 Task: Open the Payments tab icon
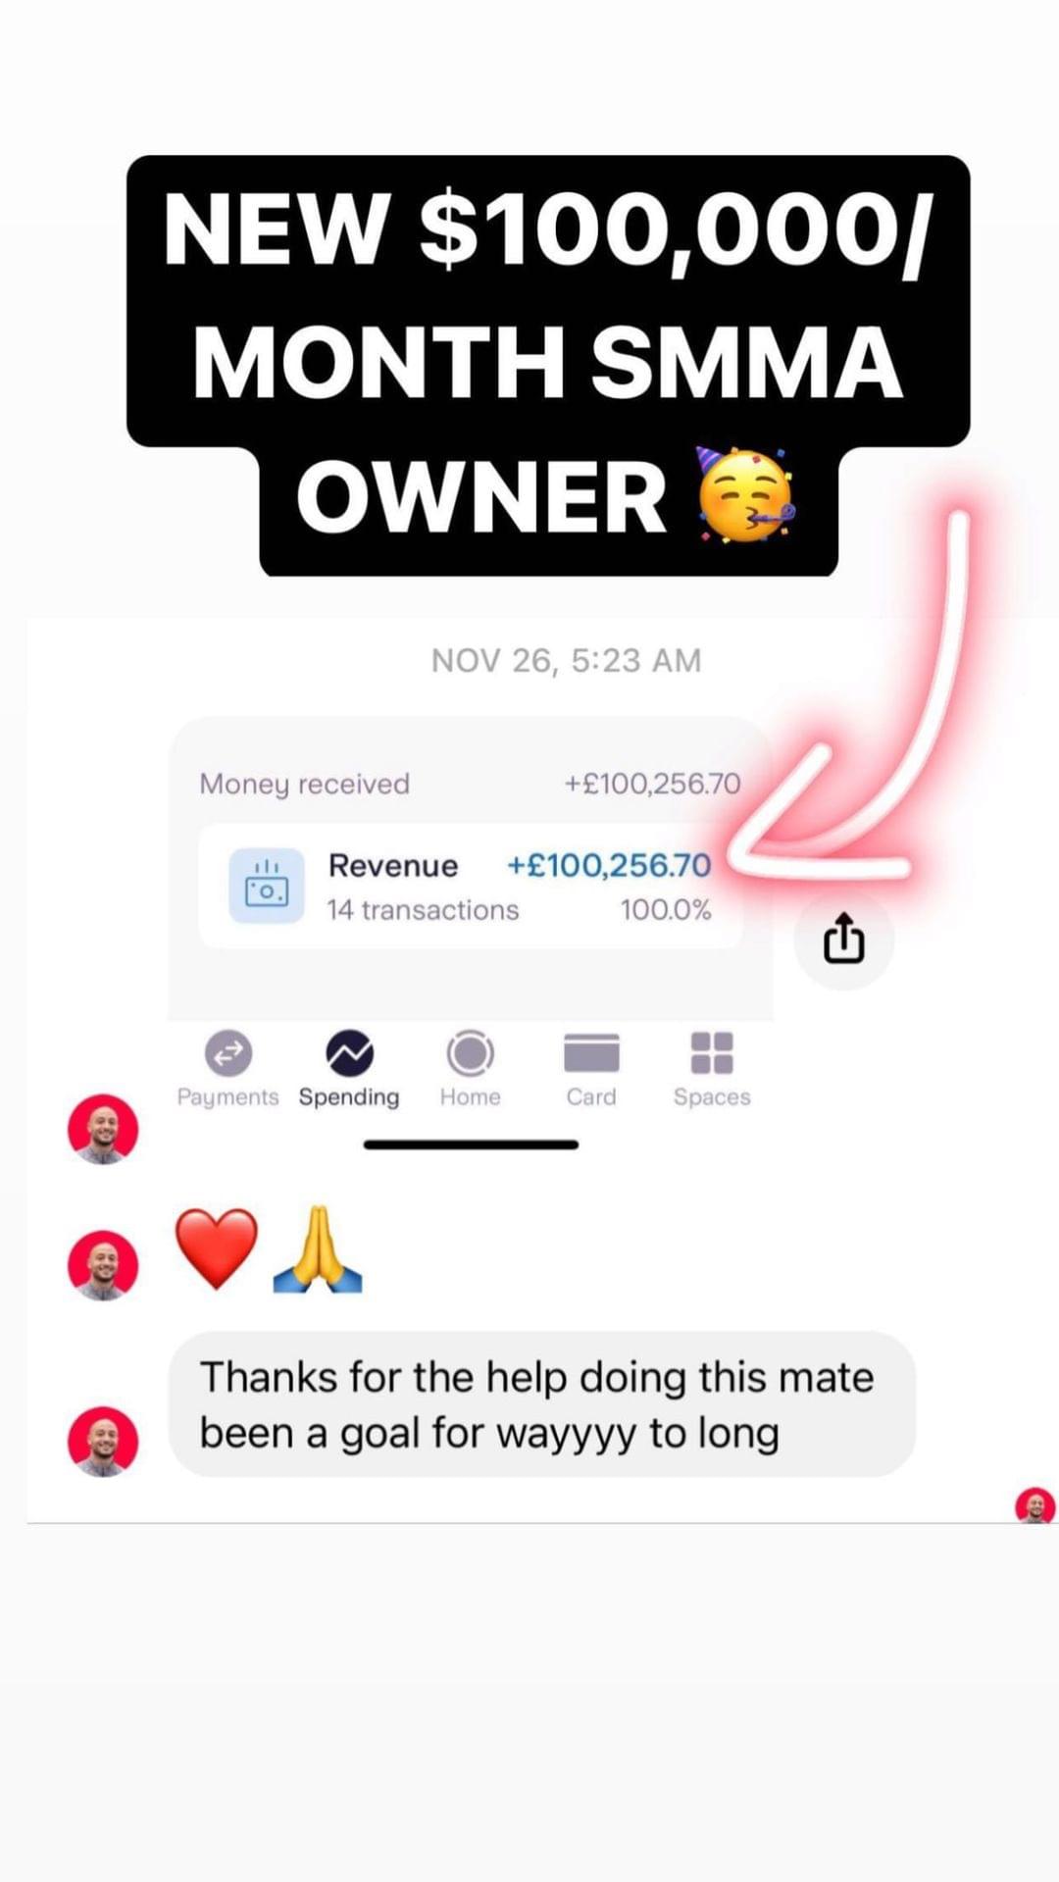click(x=228, y=1053)
